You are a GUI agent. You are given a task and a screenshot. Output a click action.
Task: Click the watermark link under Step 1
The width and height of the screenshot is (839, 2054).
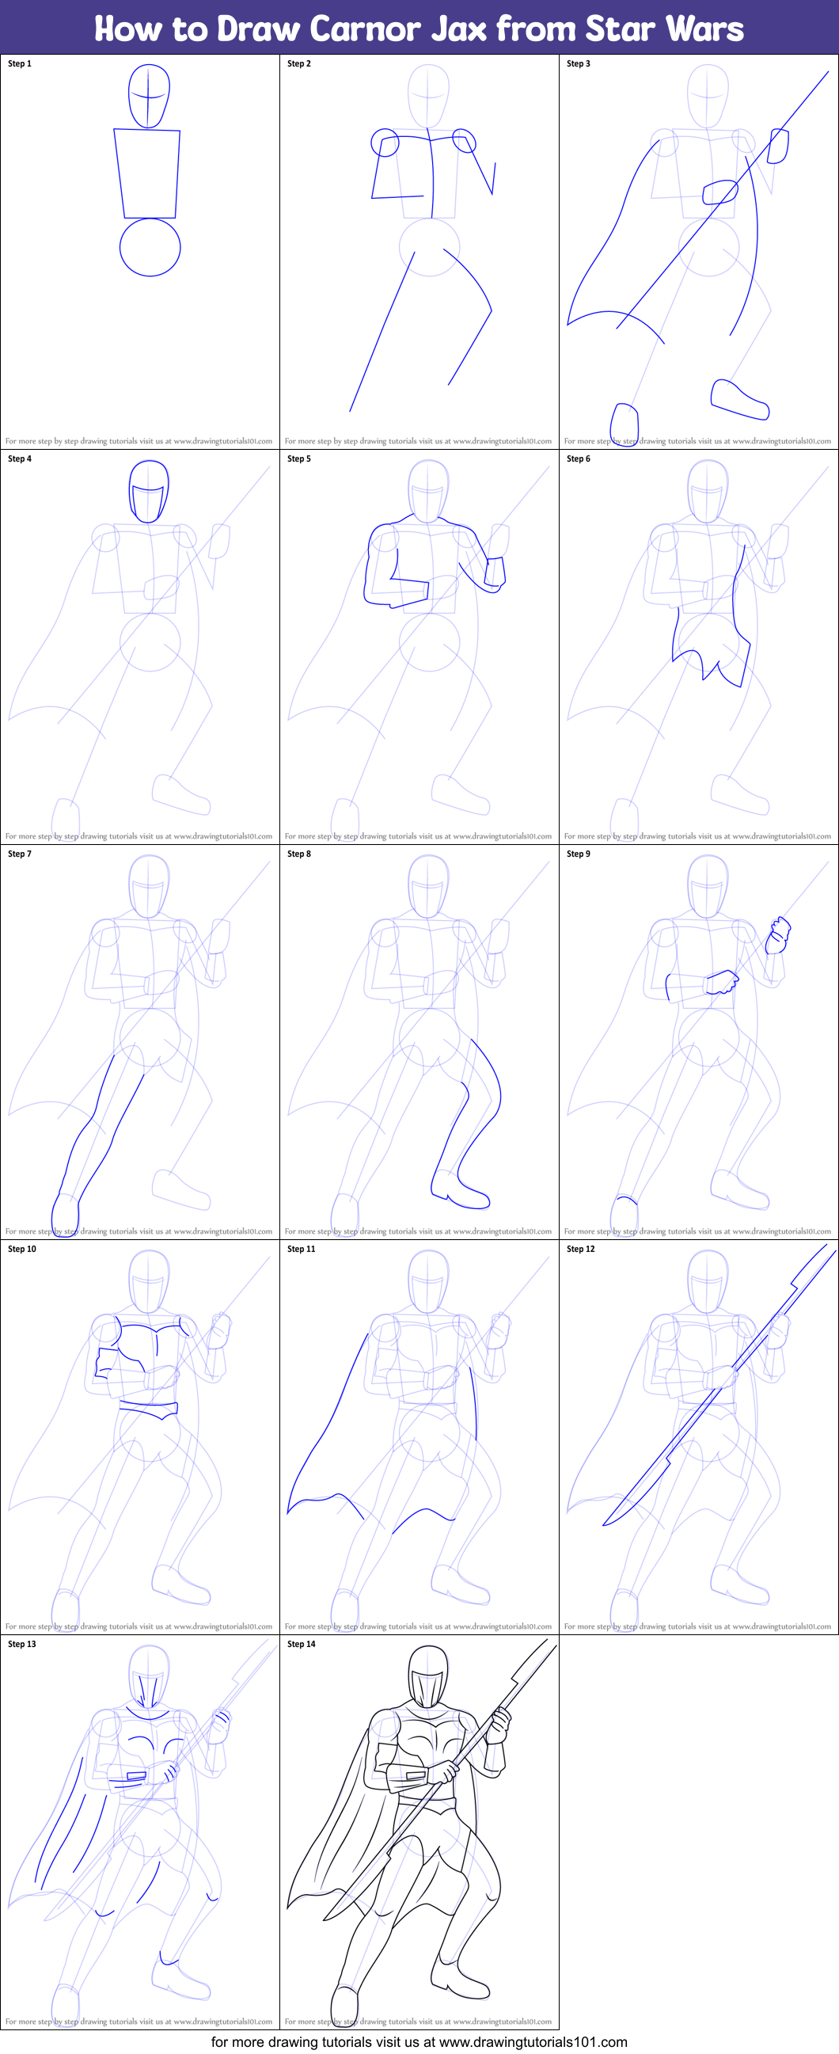click(139, 441)
